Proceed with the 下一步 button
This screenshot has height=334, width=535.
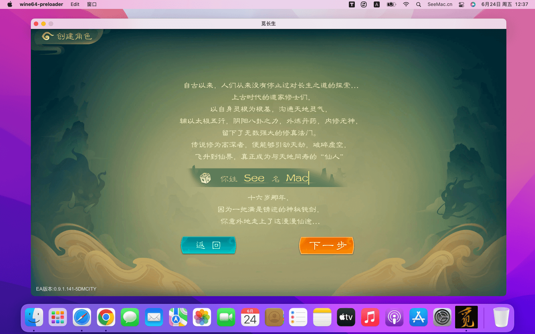pyautogui.click(x=327, y=246)
